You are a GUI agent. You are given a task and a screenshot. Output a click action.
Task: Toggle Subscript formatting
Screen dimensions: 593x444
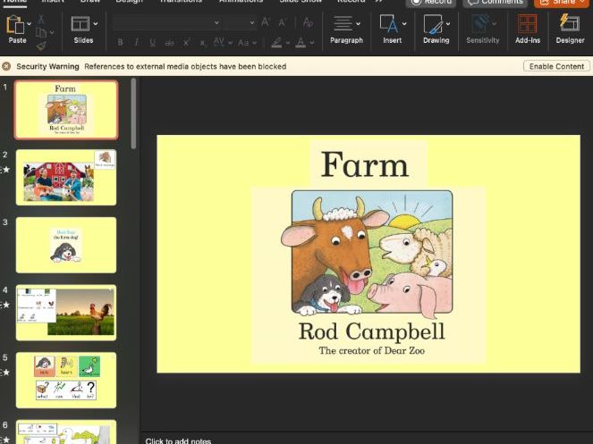203,43
